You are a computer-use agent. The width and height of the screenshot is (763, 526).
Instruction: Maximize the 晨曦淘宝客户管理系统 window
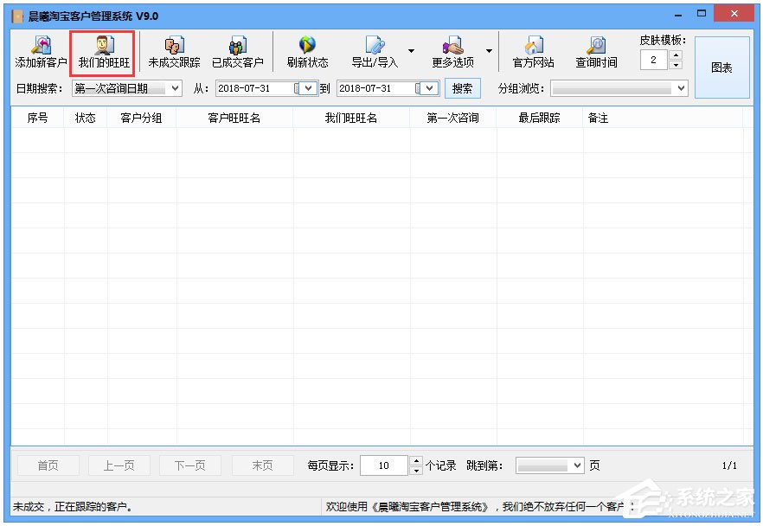pos(702,14)
